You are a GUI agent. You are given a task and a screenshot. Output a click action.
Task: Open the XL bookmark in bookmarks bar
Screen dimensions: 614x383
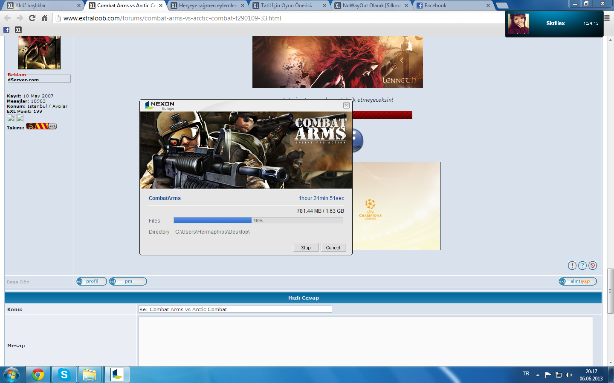pos(18,30)
